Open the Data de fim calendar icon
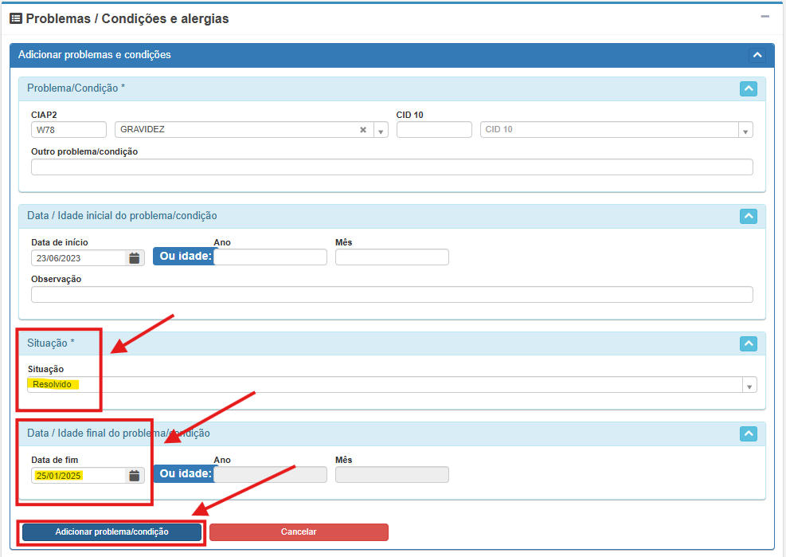Image resolution: width=786 pixels, height=557 pixels. coord(135,476)
